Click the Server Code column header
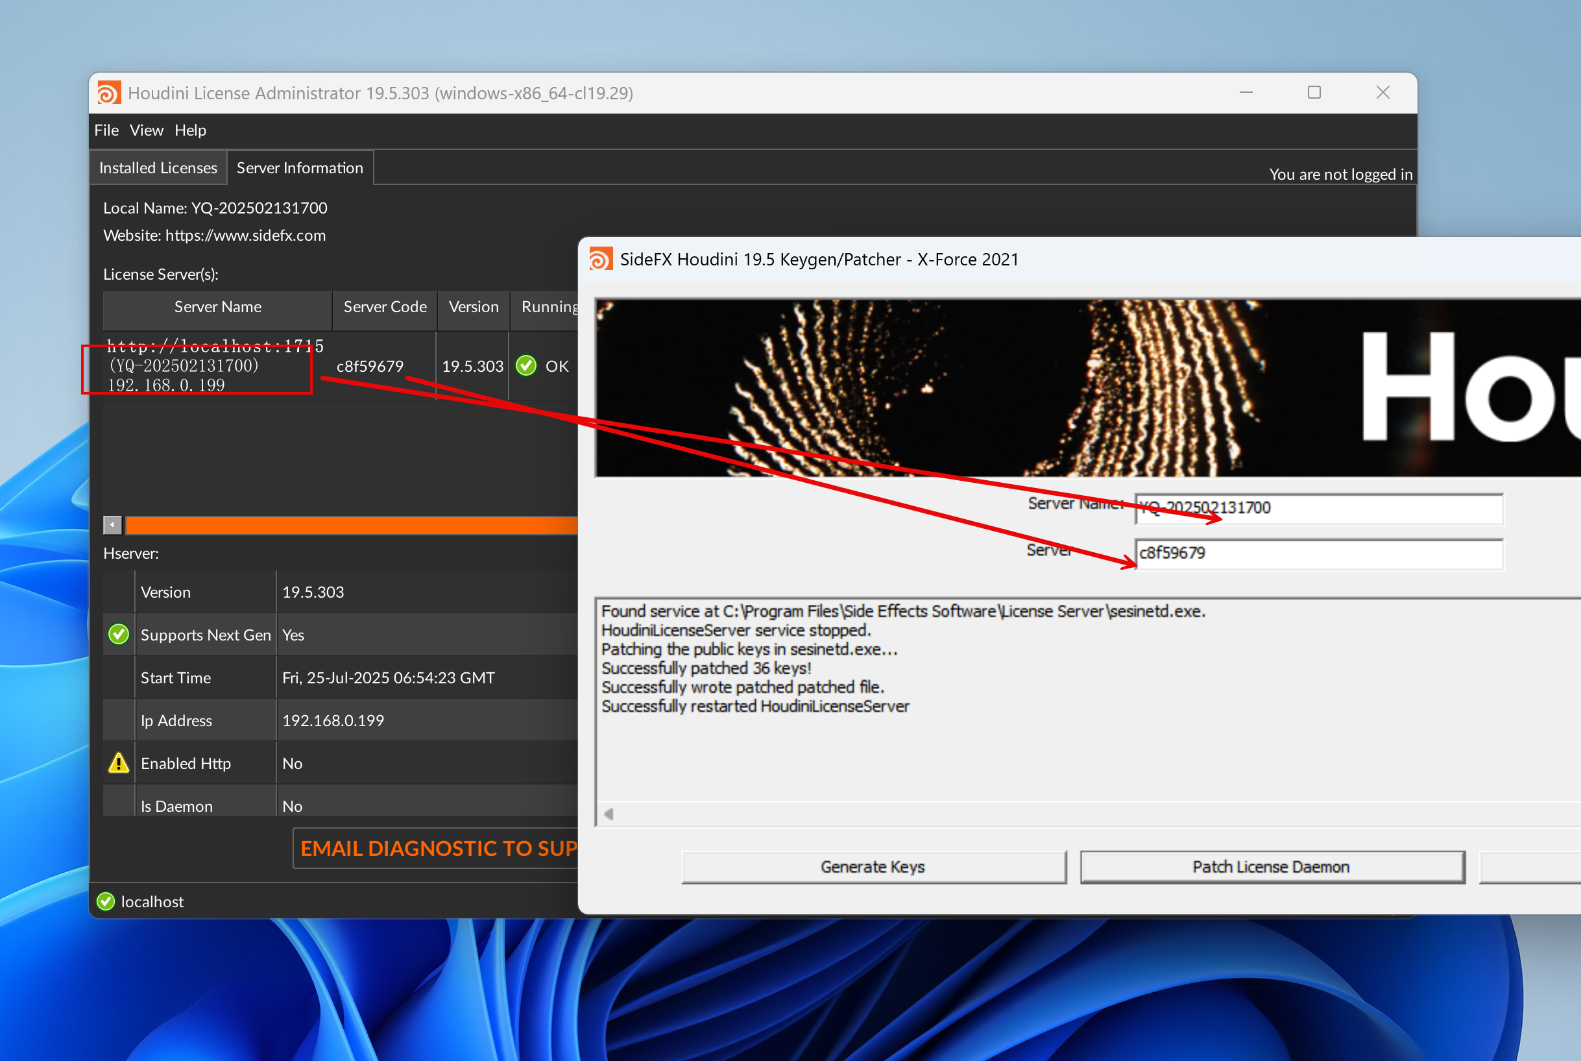The height and width of the screenshot is (1061, 1581). 384,307
